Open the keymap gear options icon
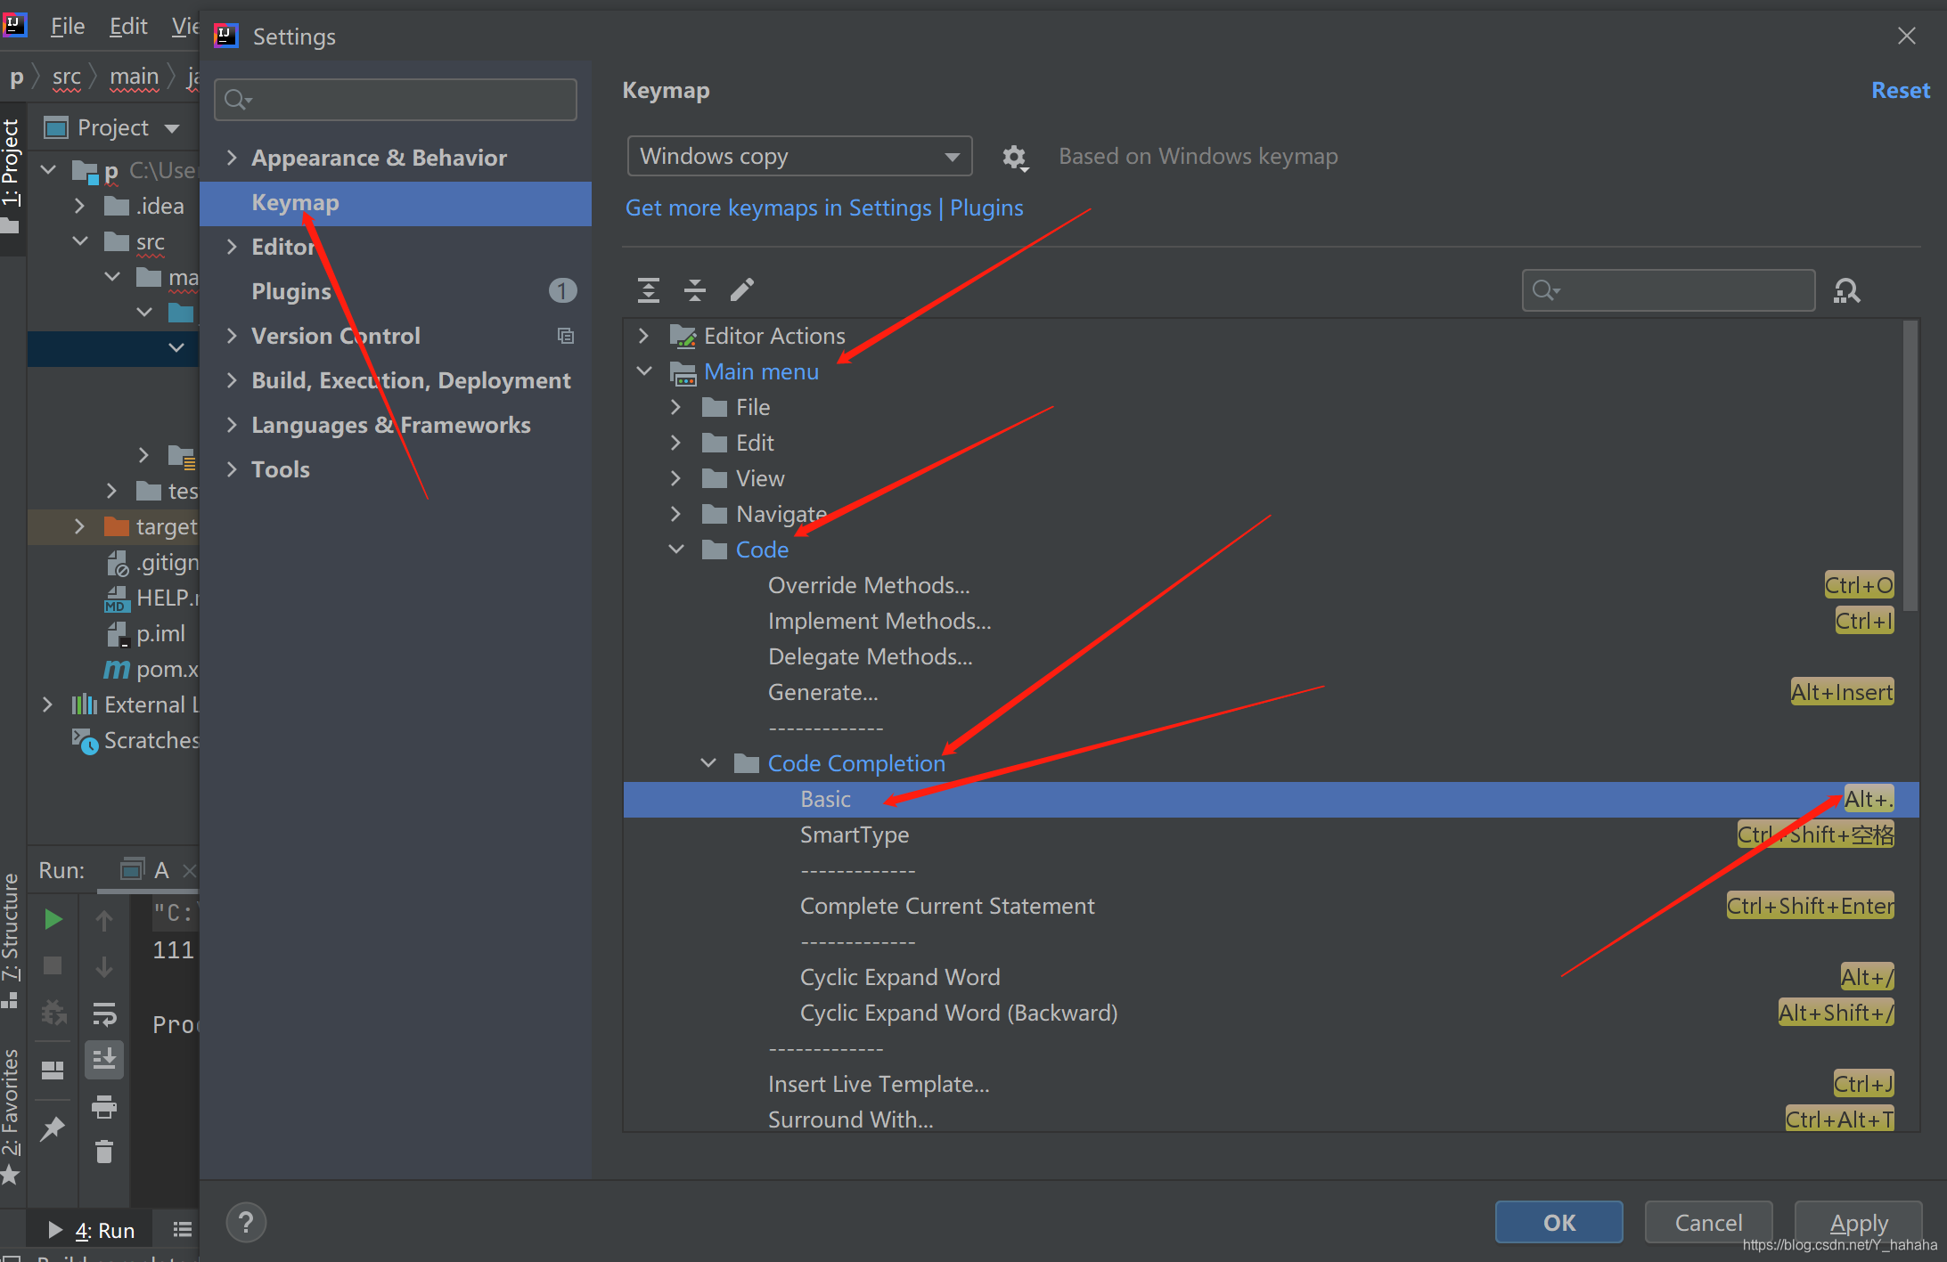 pos(1014,158)
